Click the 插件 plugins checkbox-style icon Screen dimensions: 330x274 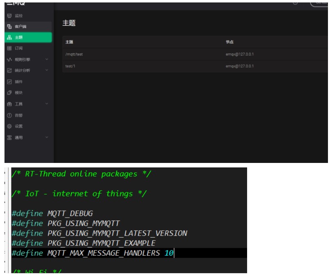pyautogui.click(x=9, y=82)
